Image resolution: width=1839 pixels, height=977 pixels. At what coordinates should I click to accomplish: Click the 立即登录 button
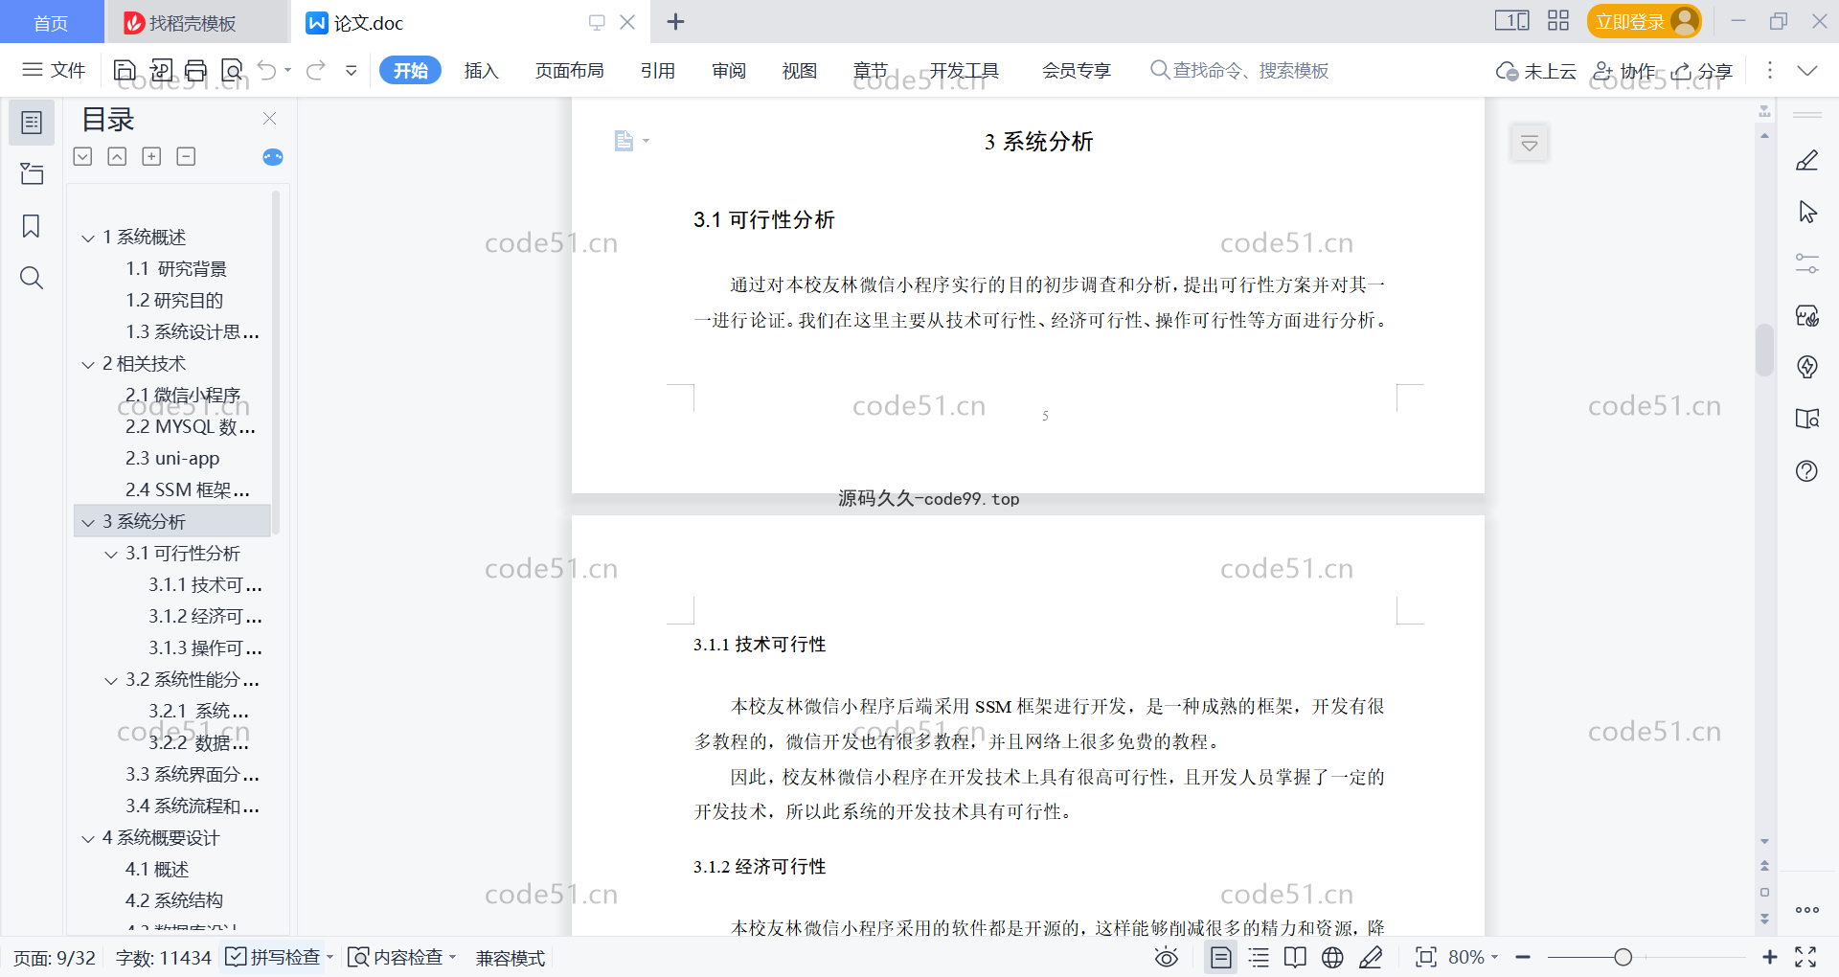click(x=1644, y=21)
